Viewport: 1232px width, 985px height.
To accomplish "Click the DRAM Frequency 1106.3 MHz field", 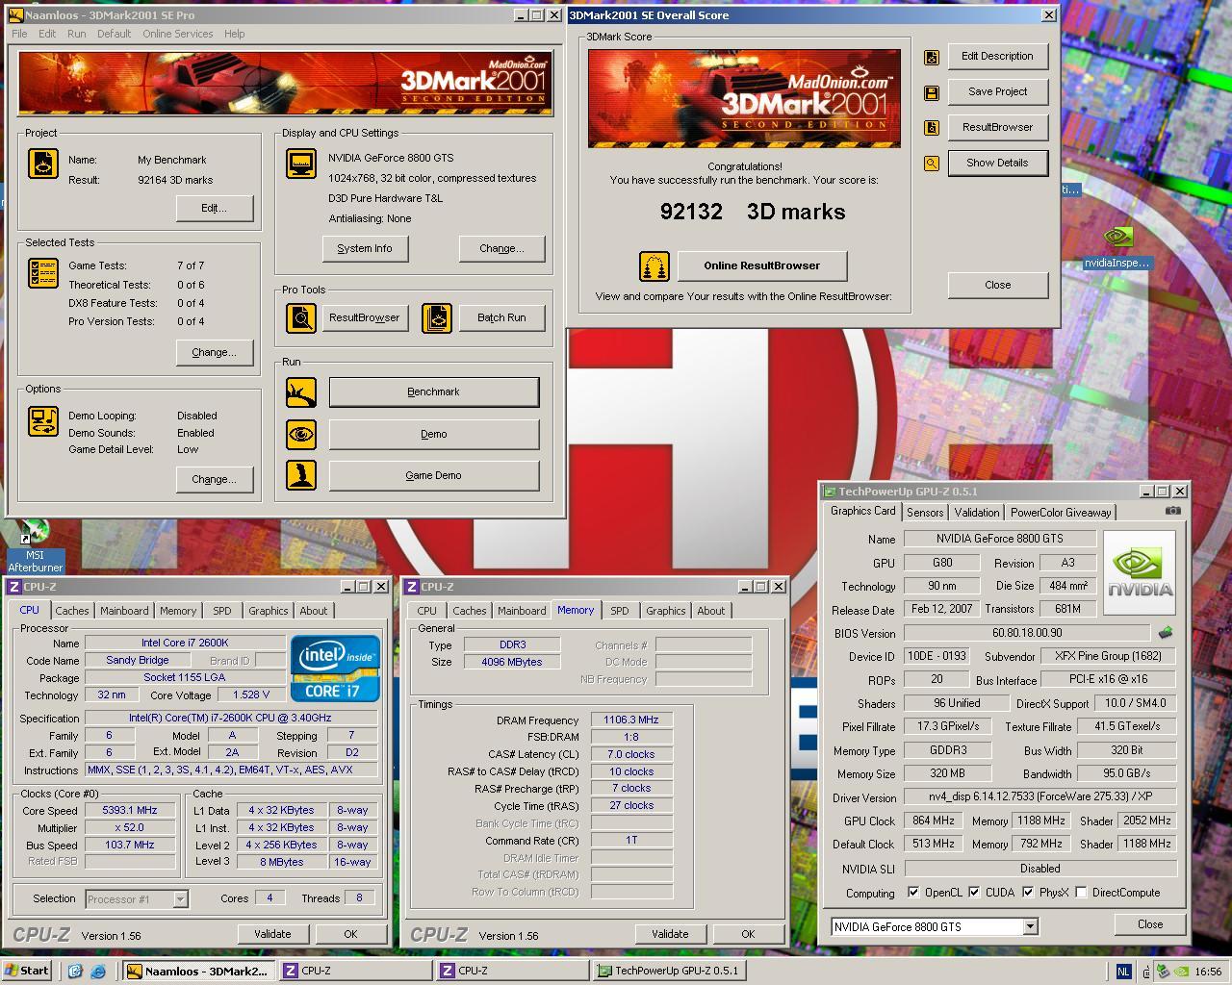I will tap(631, 720).
